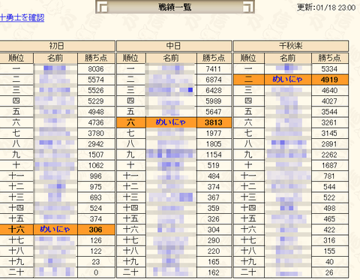Select score 519 in 中日 table
The image size is (360, 280).
214,165
